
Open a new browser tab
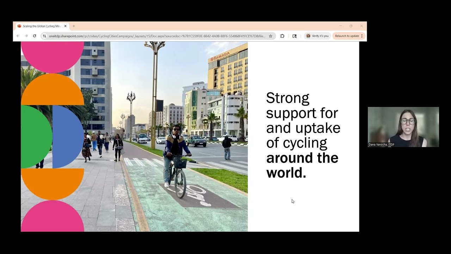tap(74, 26)
